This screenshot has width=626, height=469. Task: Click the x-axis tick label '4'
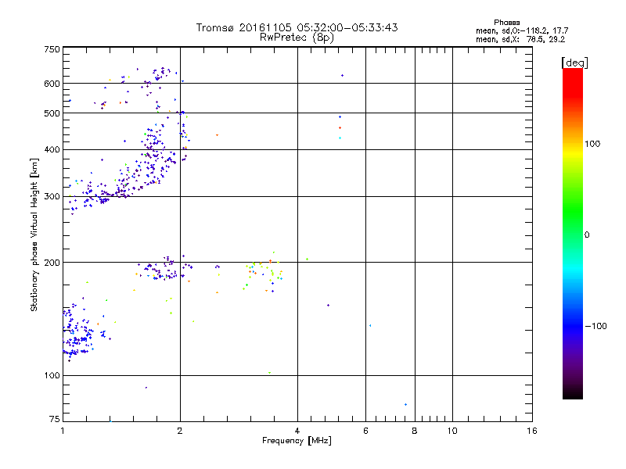pos(297,431)
